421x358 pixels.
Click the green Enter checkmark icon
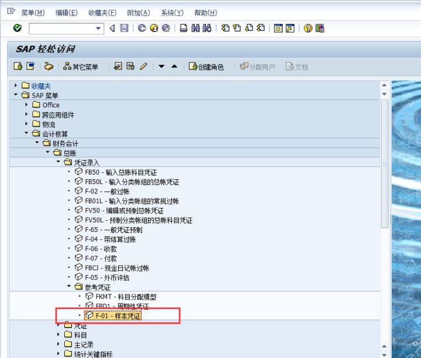18,28
